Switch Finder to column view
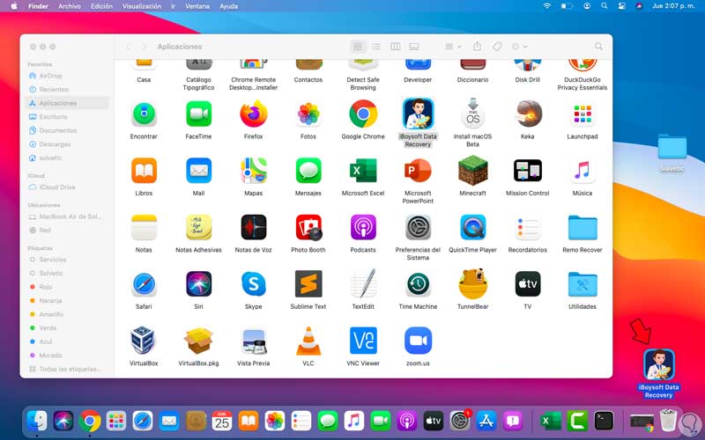This screenshot has height=440, width=705. coord(395,47)
